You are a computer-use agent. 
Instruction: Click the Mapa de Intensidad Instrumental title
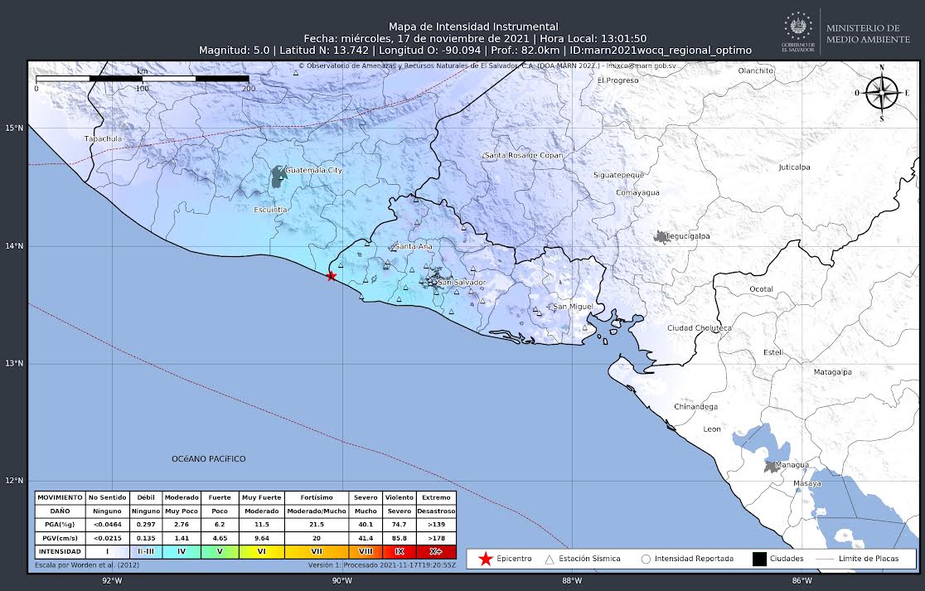[473, 27]
